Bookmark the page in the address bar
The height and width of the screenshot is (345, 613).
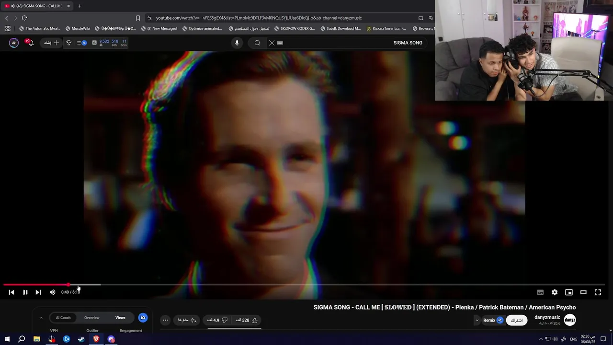point(138,18)
